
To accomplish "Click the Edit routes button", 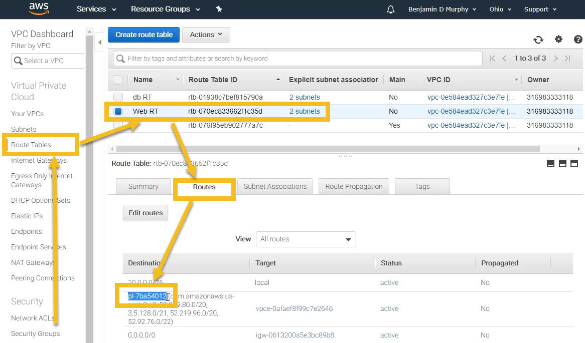I will point(145,213).
